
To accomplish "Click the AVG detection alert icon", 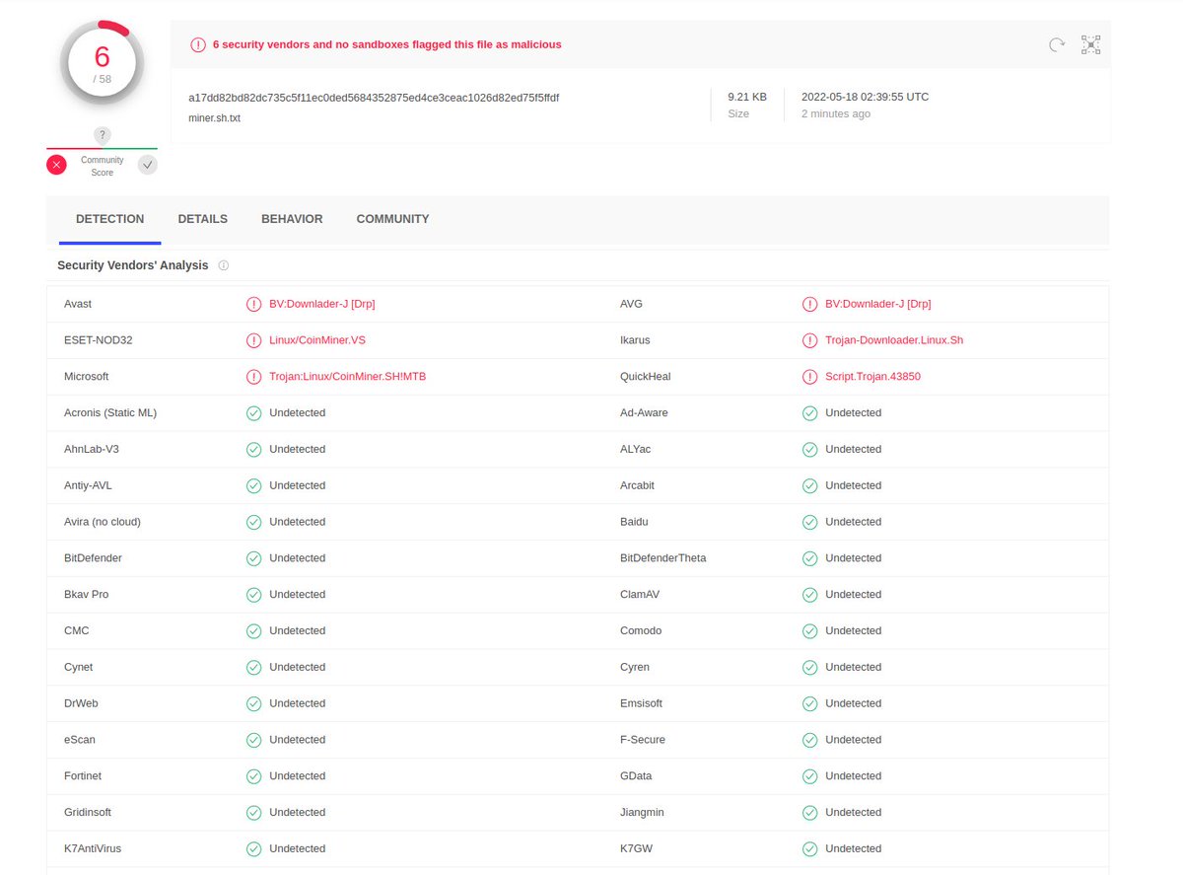I will pyautogui.click(x=809, y=304).
